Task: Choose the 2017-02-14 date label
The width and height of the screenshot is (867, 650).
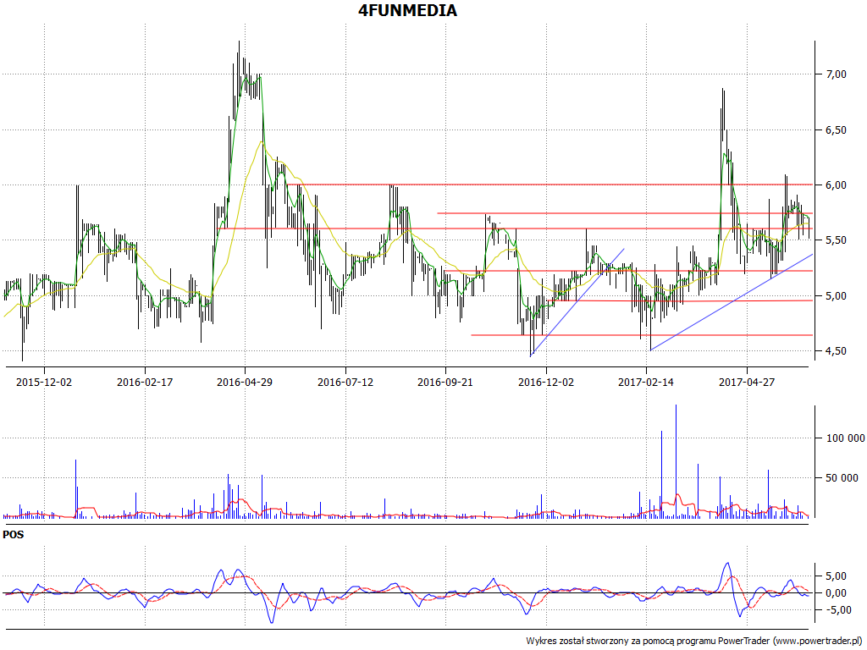Action: pyautogui.click(x=646, y=382)
